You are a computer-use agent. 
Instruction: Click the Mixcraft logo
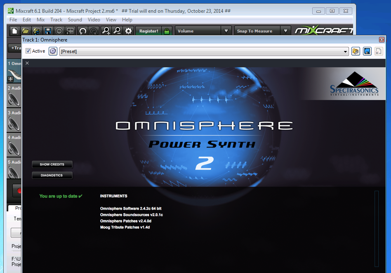pos(324,30)
